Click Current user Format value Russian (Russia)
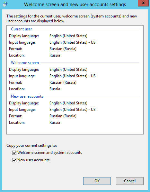The image size is (150, 192). tap(63, 49)
